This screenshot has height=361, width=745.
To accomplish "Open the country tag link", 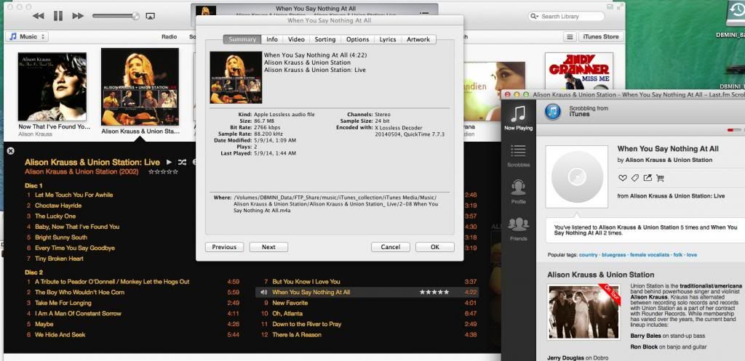I will (x=588, y=255).
